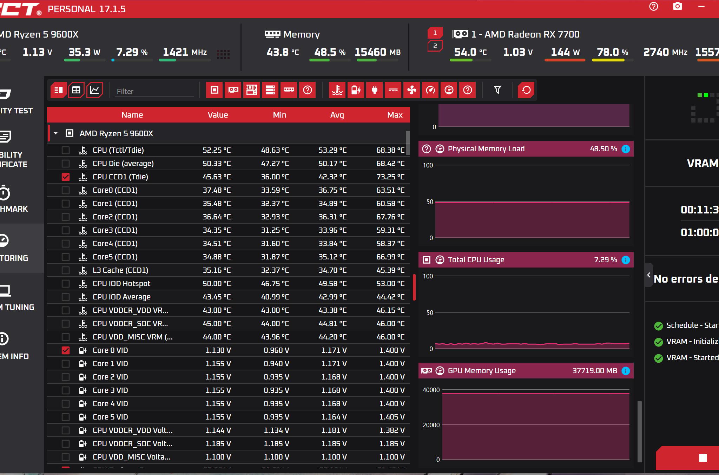Toggle the usage load sensor type filter
719x475 pixels.
449,90
